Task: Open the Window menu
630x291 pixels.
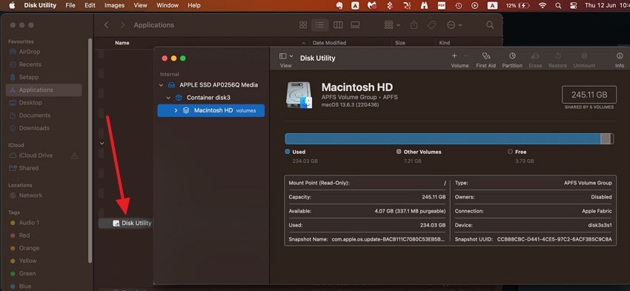Action: [x=168, y=6]
